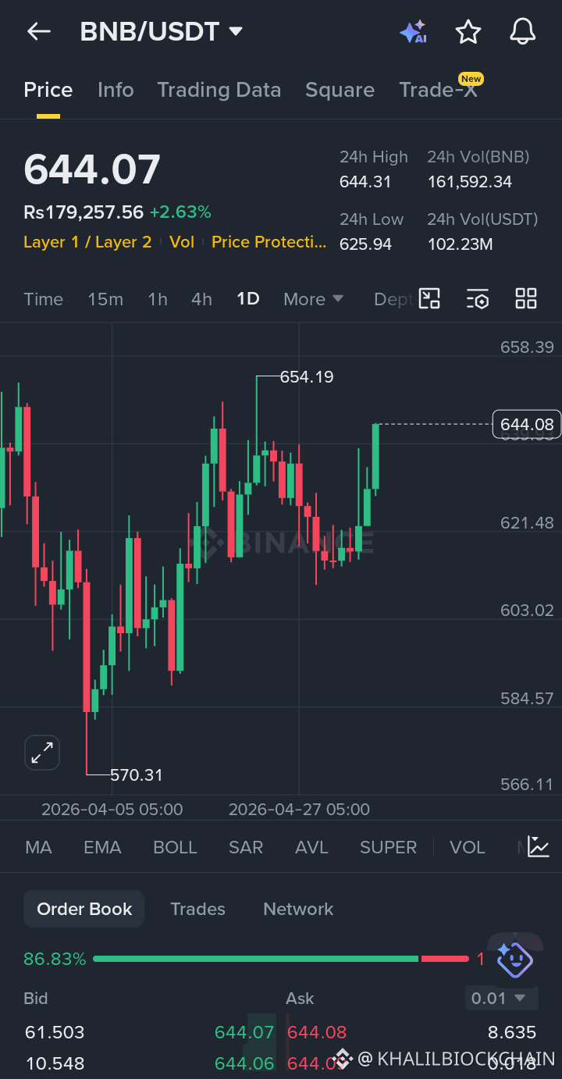
Task: Toggle the EMA indicator
Action: point(102,847)
